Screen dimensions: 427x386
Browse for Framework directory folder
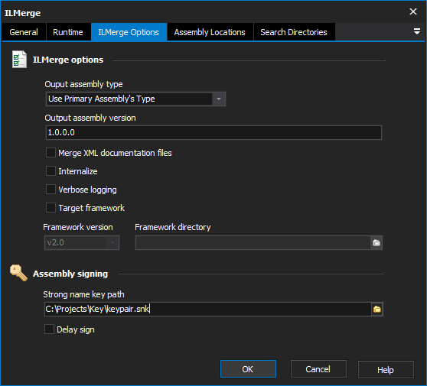(376, 242)
